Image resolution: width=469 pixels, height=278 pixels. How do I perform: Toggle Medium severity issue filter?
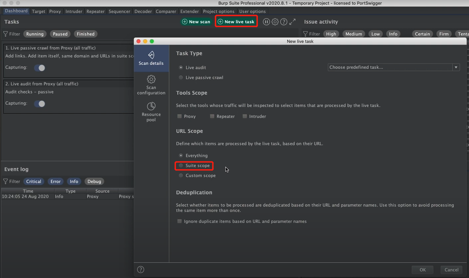pyautogui.click(x=353, y=34)
